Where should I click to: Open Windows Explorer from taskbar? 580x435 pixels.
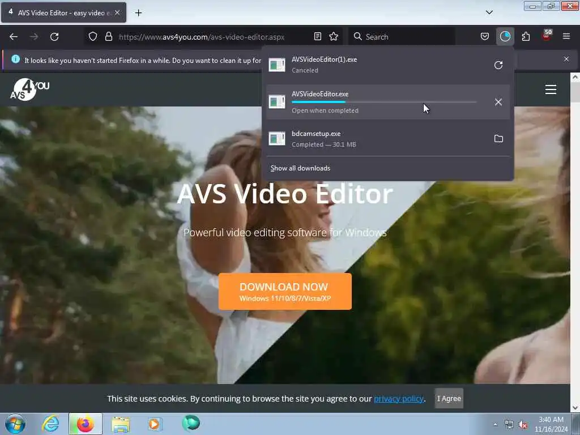tap(121, 424)
